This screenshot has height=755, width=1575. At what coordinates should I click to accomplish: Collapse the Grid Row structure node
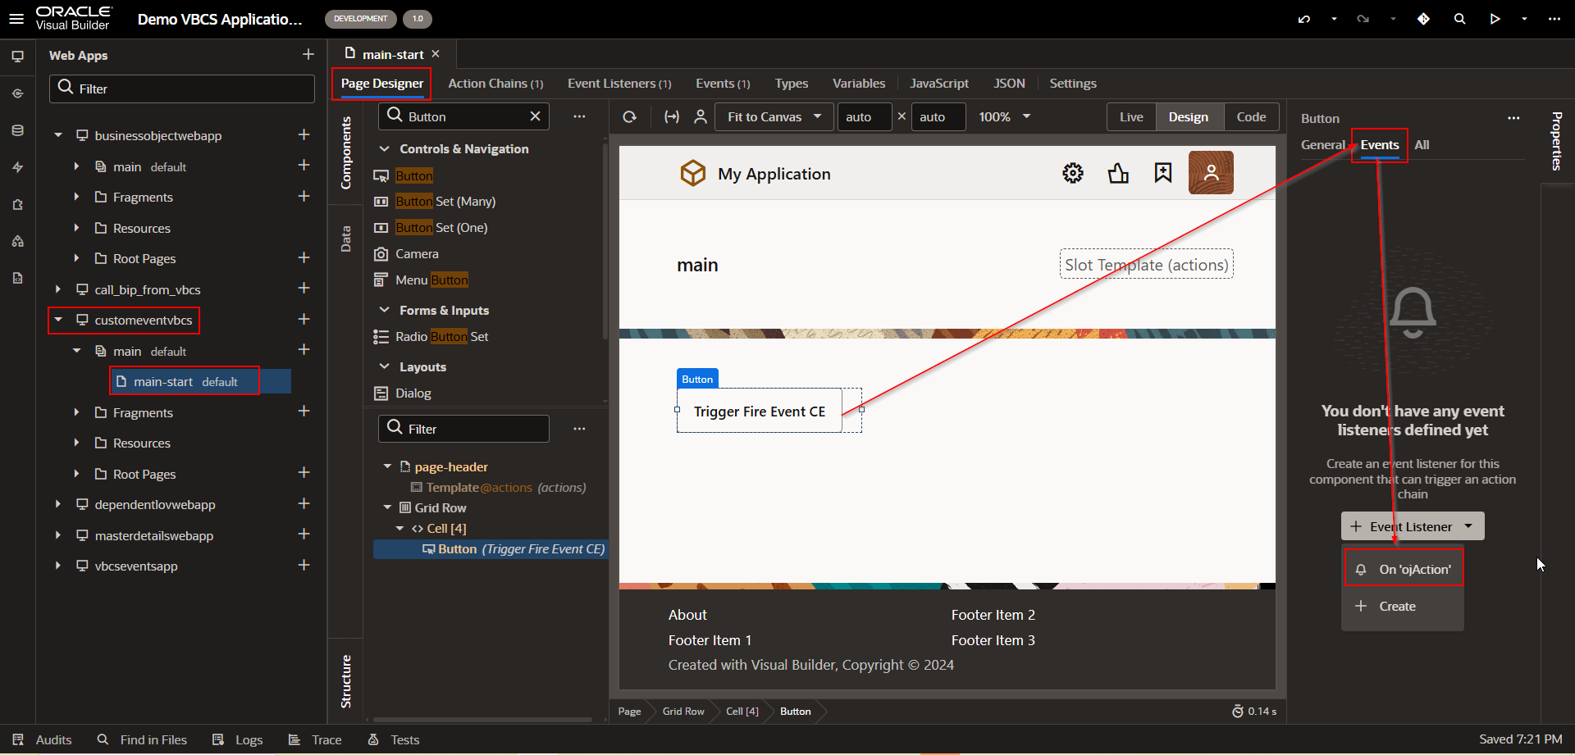tap(387, 507)
